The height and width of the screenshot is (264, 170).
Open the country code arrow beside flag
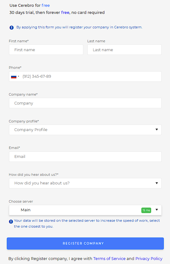click(19, 76)
